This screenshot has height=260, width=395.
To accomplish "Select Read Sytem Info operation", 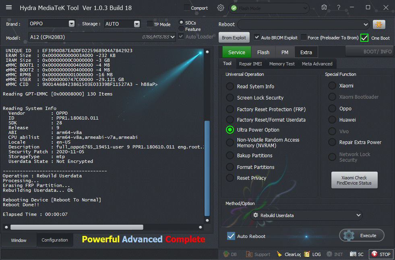I will pos(230,86).
